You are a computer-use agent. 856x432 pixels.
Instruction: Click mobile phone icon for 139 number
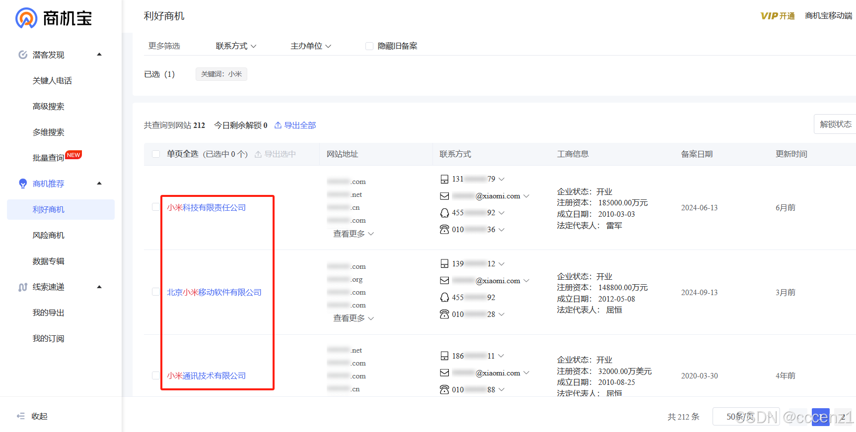444,264
